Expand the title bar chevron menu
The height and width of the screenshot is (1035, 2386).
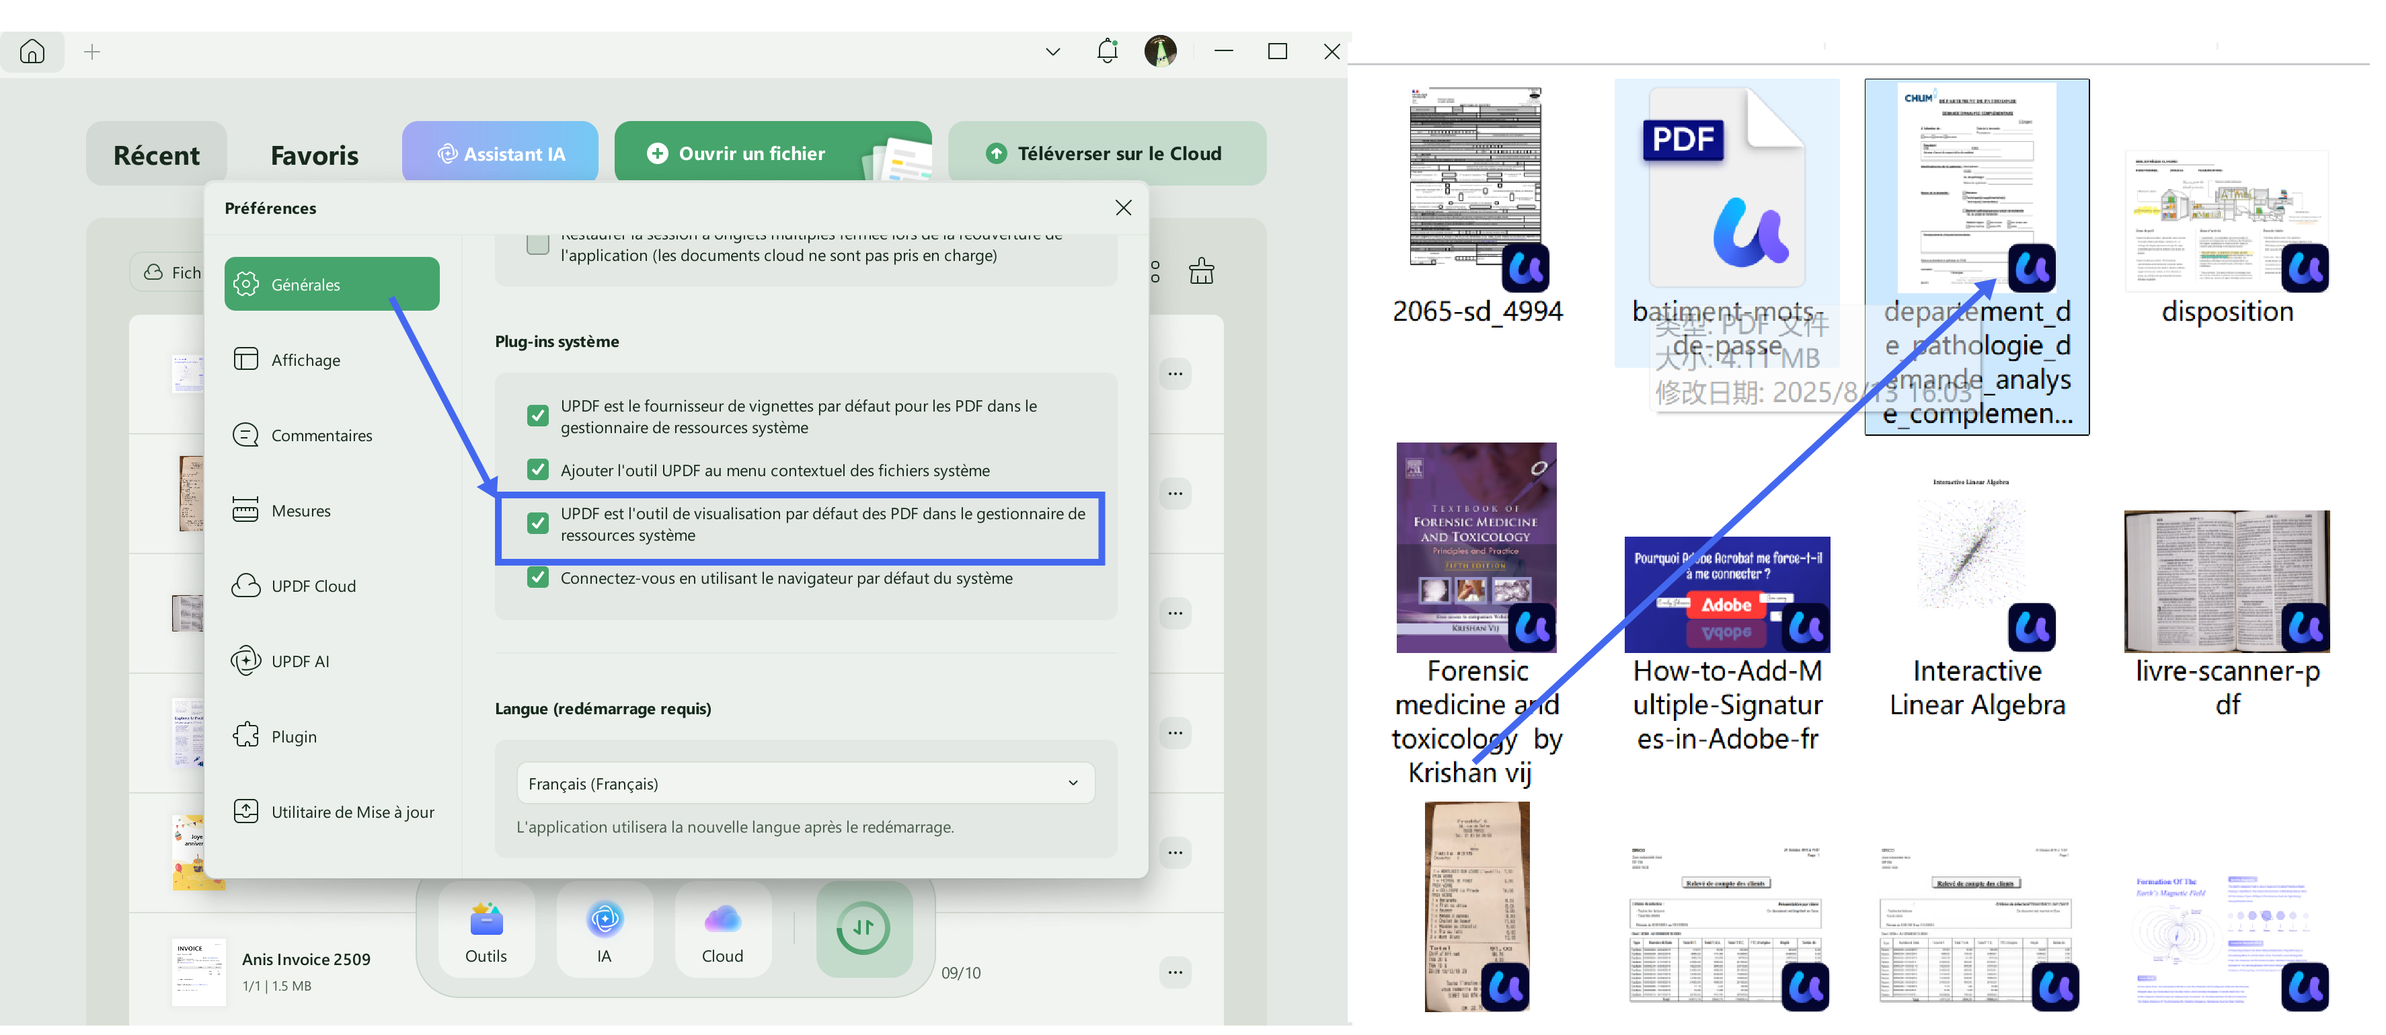(1052, 52)
